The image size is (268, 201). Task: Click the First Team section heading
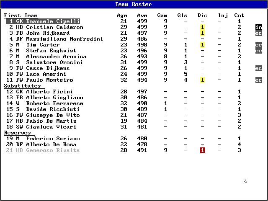(21, 15)
